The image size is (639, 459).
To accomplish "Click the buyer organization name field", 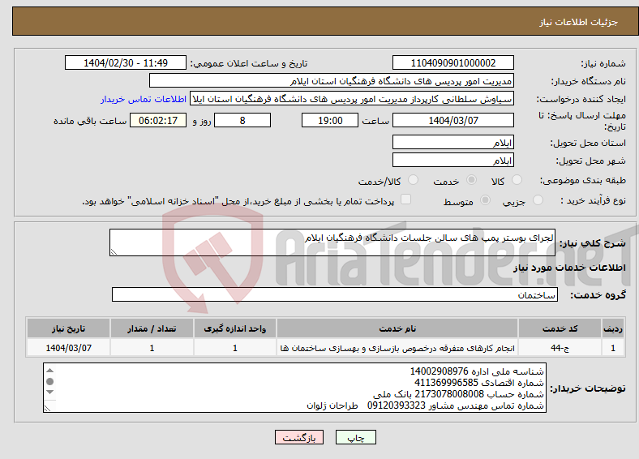I will (332, 81).
